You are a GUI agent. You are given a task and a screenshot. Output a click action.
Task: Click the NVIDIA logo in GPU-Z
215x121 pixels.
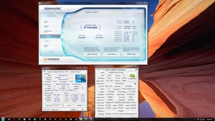[x=132, y=77]
